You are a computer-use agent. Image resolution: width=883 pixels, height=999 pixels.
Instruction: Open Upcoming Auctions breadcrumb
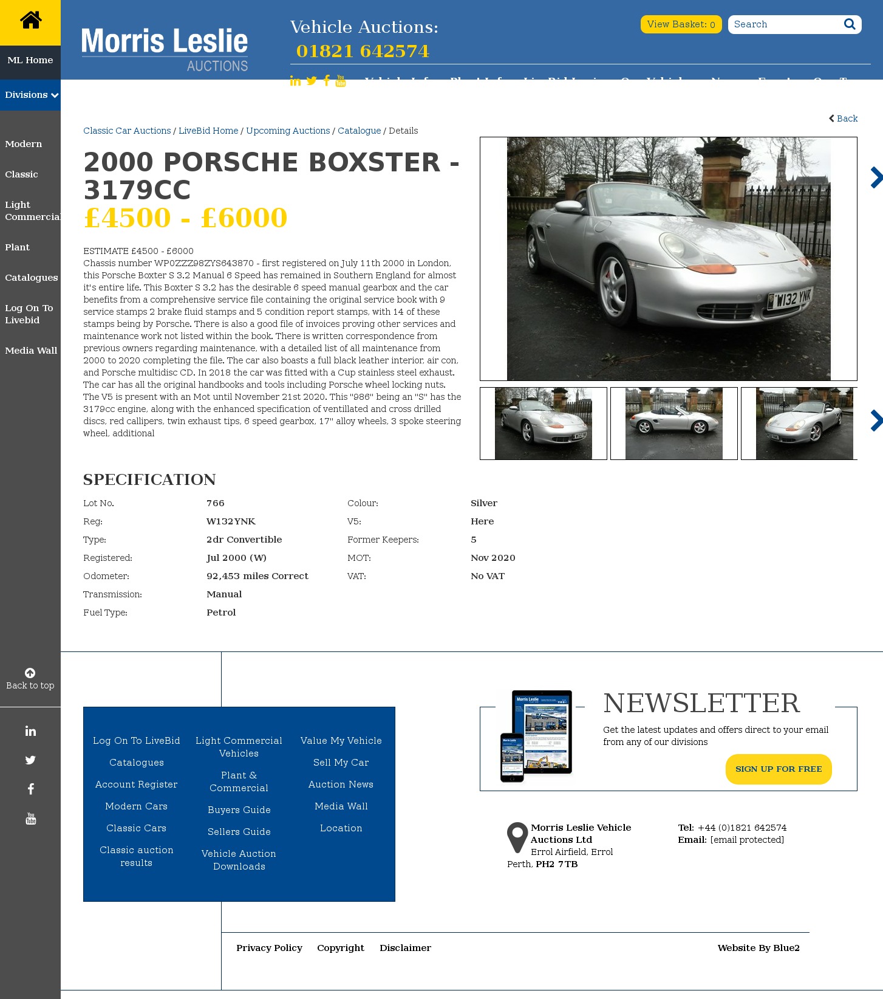(288, 131)
